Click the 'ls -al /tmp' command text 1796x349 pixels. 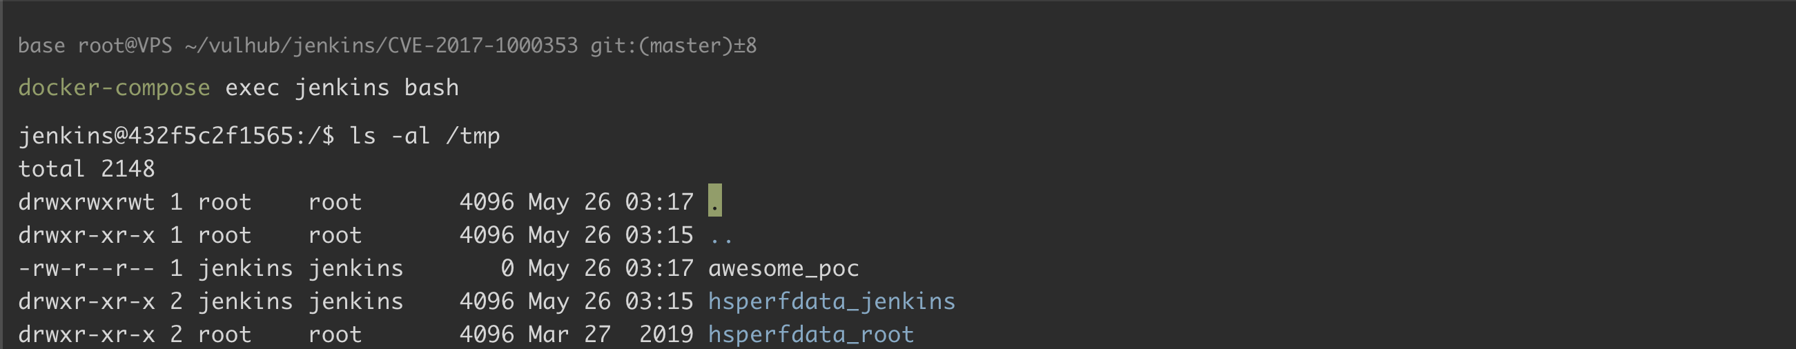click(x=424, y=135)
